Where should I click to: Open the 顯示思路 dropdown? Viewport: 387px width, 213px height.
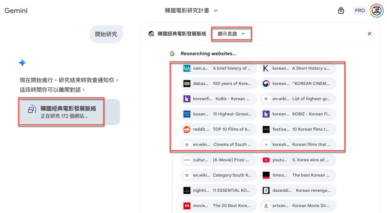[x=231, y=33]
